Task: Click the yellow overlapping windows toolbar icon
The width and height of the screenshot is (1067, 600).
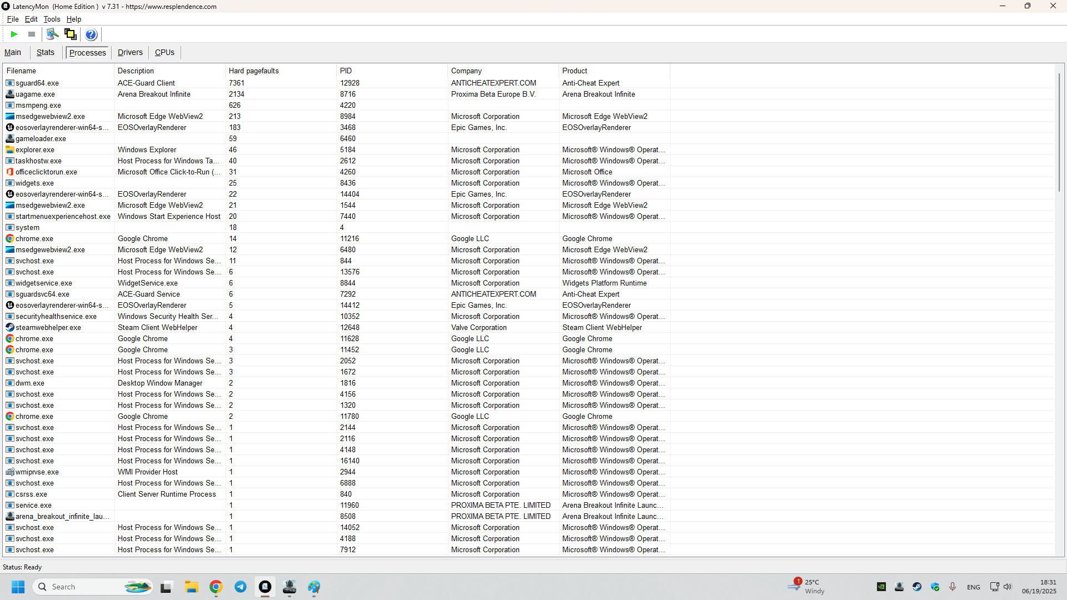Action: [x=71, y=34]
